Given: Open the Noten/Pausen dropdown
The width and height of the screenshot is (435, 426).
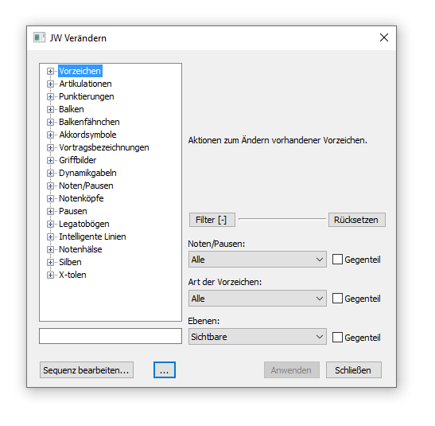Looking at the screenshot, I should [x=258, y=260].
